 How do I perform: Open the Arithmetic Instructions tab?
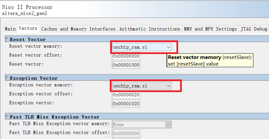coord(150,29)
